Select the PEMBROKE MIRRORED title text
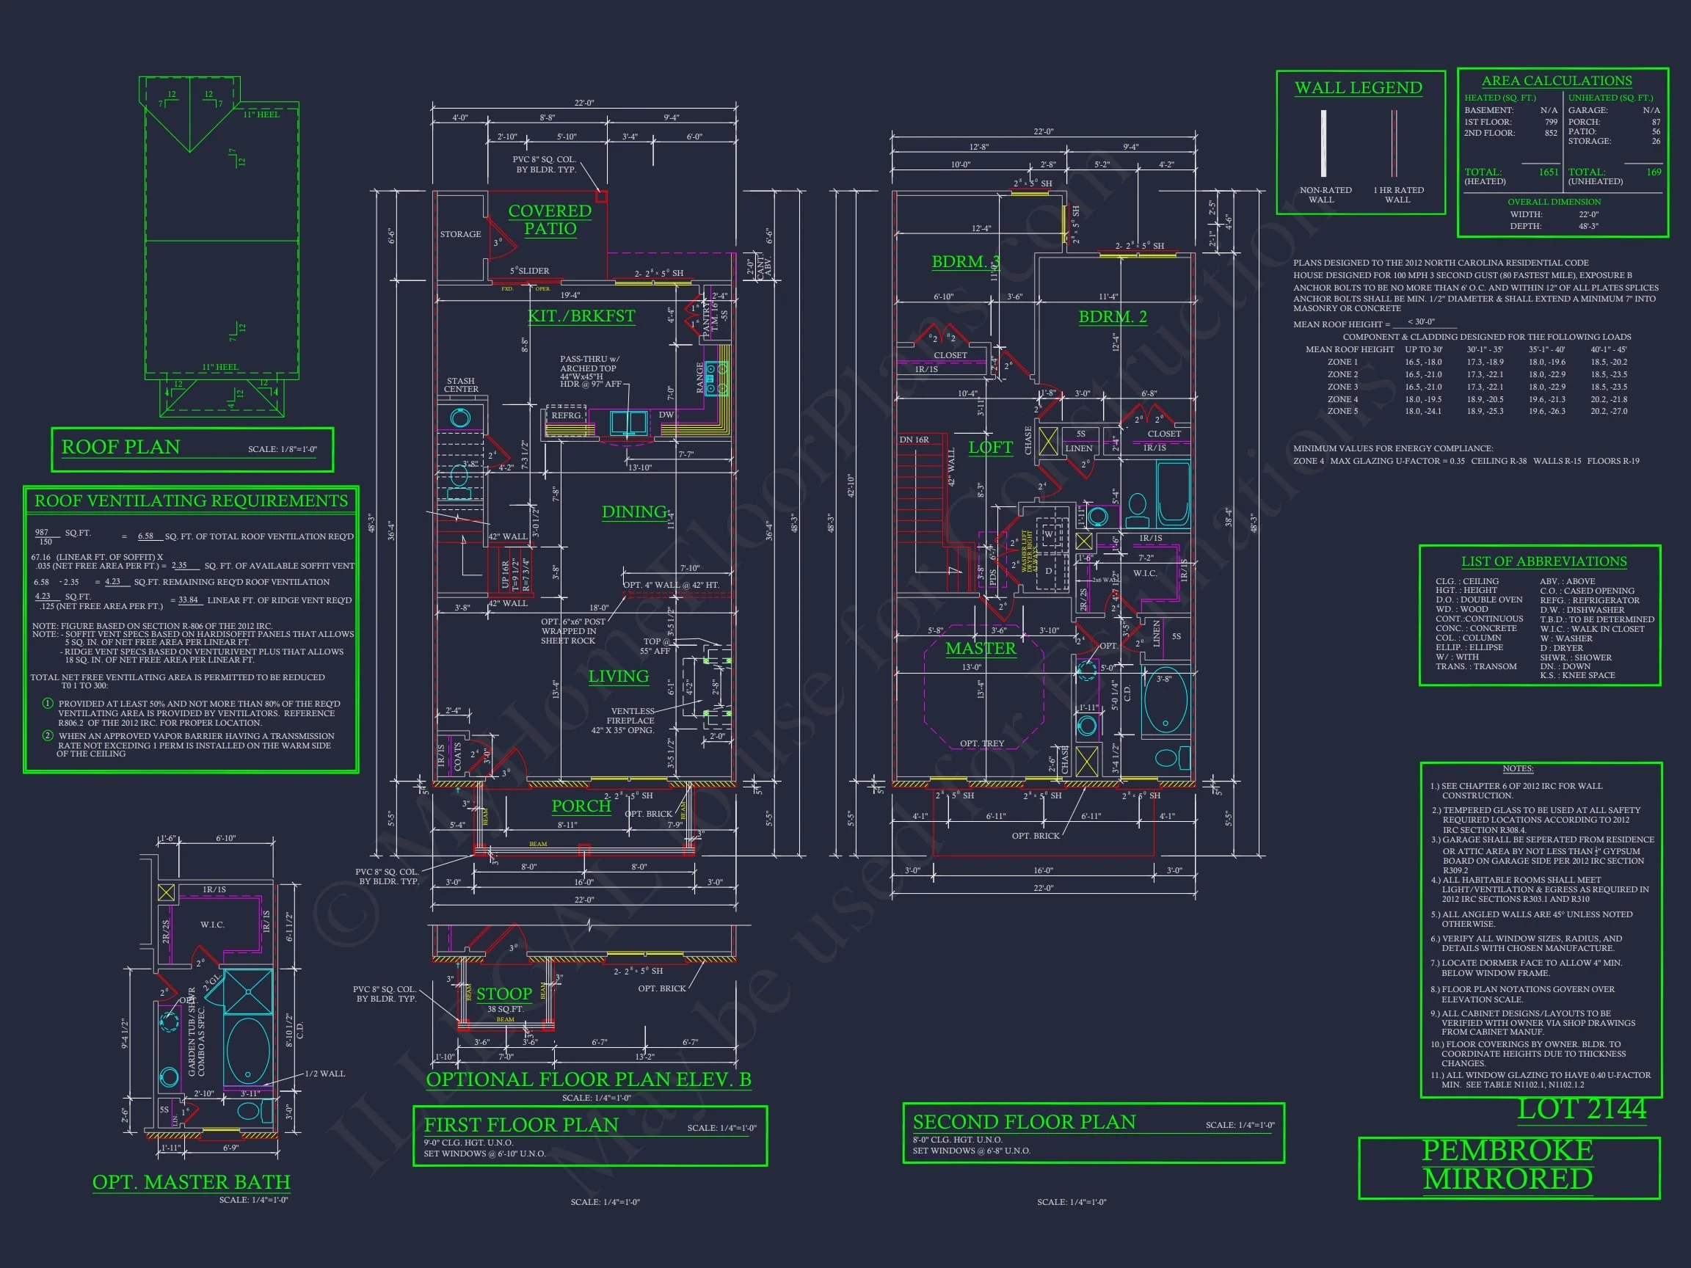Image resolution: width=1691 pixels, height=1268 pixels. [x=1508, y=1165]
